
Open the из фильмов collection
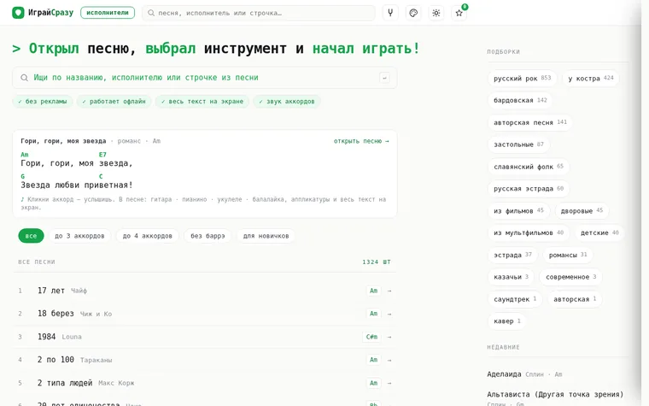pyautogui.click(x=518, y=211)
